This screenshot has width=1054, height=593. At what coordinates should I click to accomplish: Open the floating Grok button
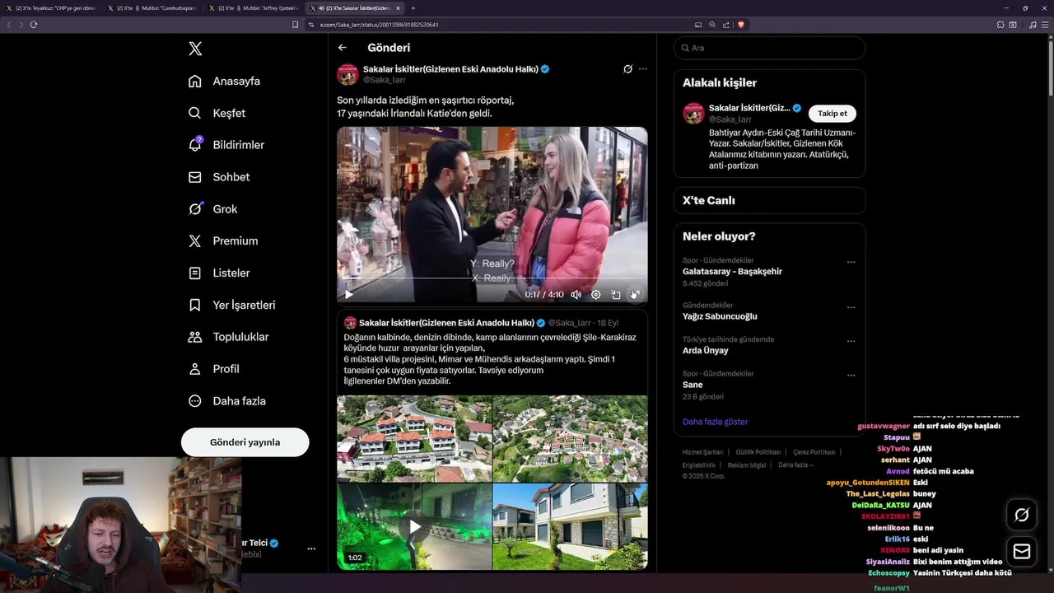[x=1022, y=515]
